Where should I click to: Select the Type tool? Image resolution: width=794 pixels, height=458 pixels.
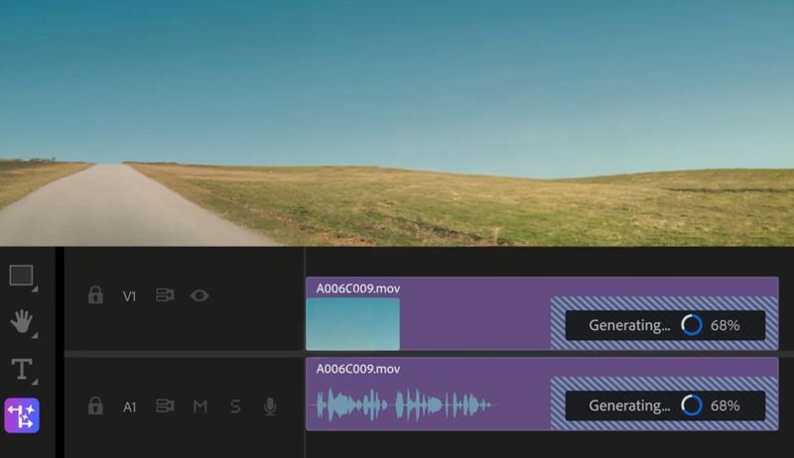pyautogui.click(x=22, y=369)
